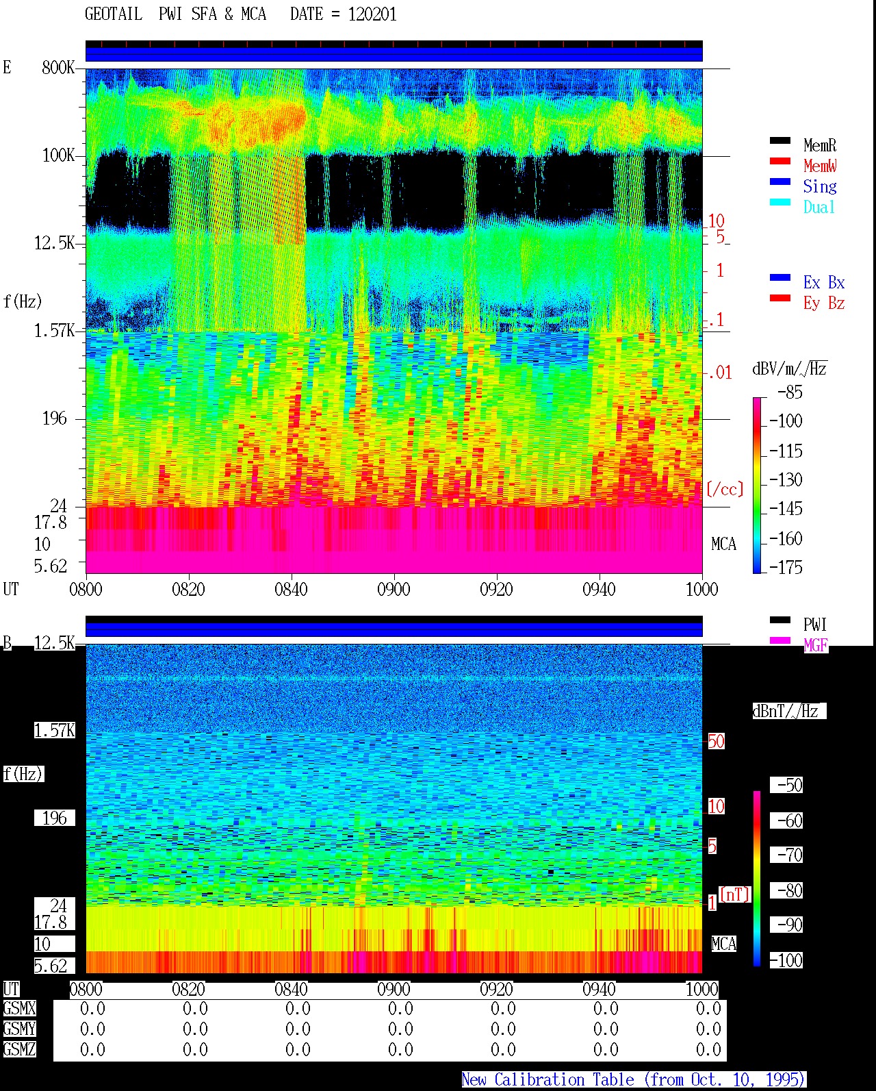Image resolution: width=876 pixels, height=1091 pixels.
Task: Click the Ex Bx legend label
Action: tap(824, 282)
